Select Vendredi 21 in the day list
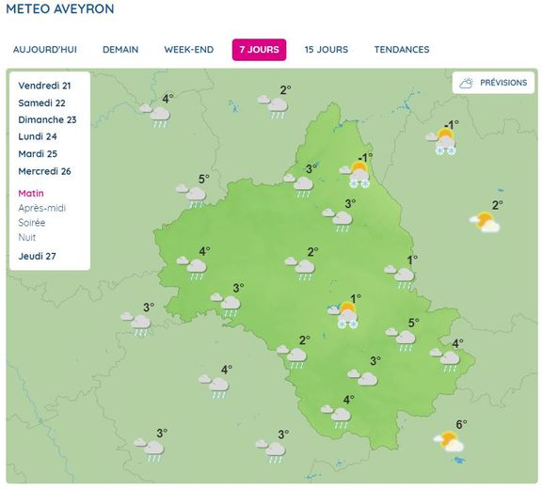542x489 pixels. coord(44,86)
